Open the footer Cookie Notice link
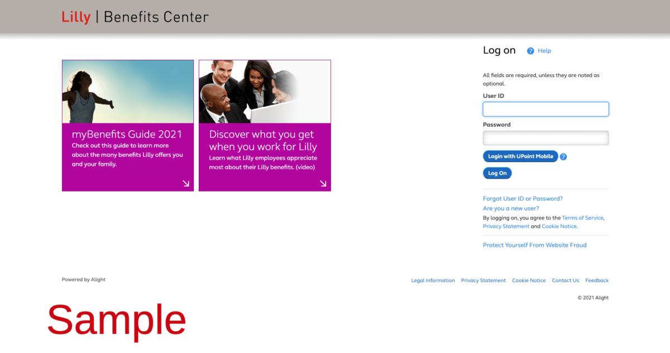The width and height of the screenshot is (670, 353). click(529, 280)
